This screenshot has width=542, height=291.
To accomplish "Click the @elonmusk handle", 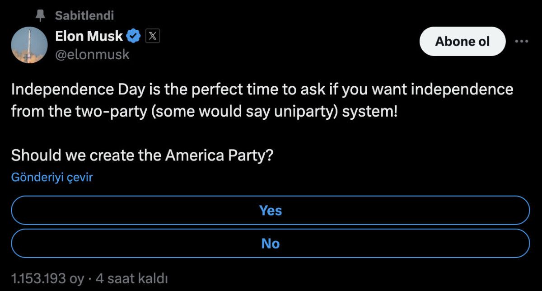I will click(92, 55).
